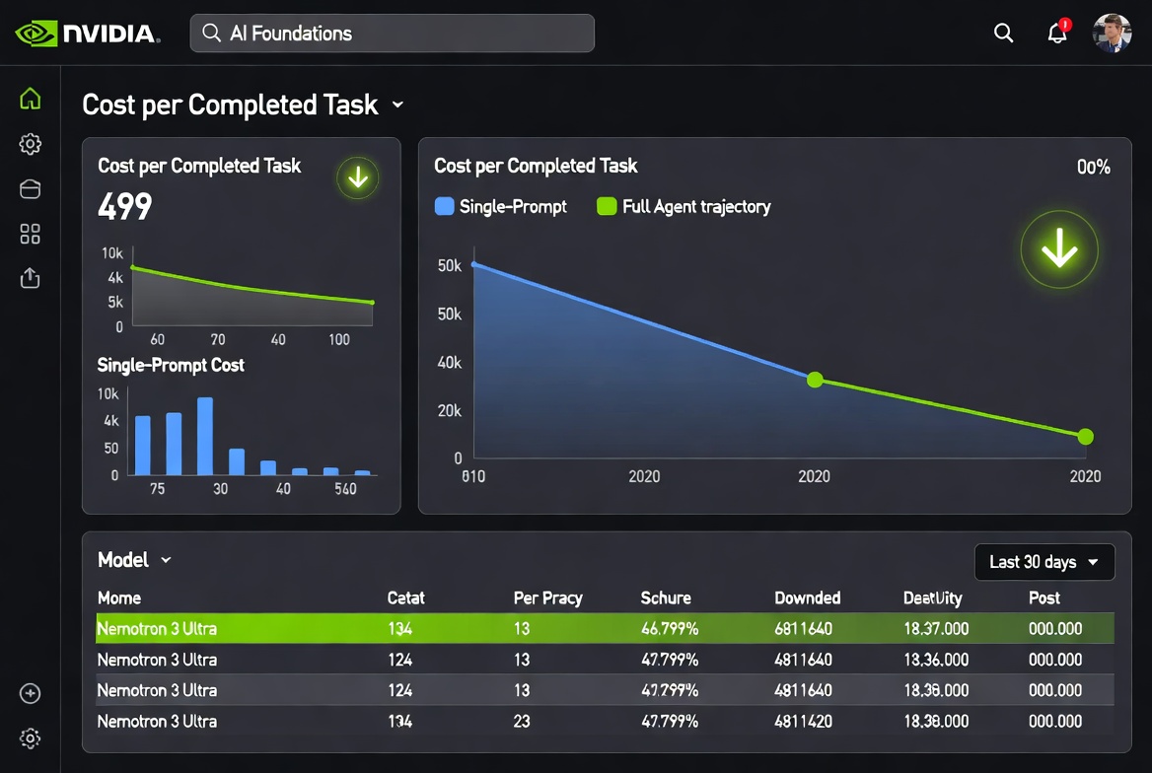The height and width of the screenshot is (773, 1152).
Task: Open the user profile avatar
Action: point(1111,34)
